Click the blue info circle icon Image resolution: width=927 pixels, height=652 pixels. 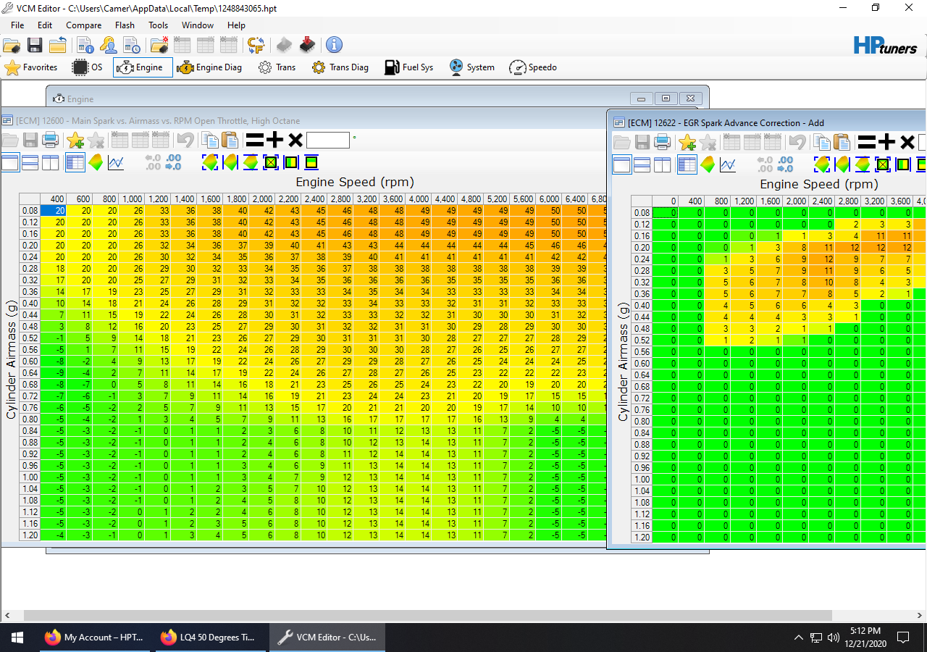point(334,46)
